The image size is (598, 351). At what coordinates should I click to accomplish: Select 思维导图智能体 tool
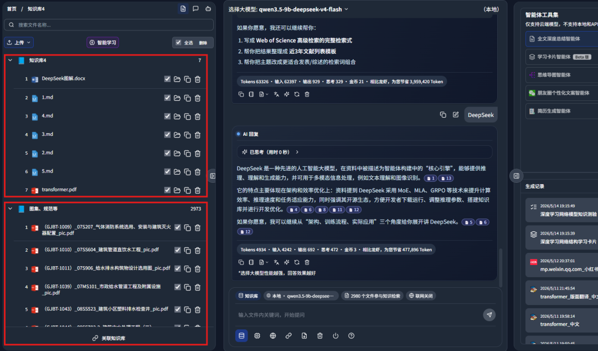tap(562, 75)
